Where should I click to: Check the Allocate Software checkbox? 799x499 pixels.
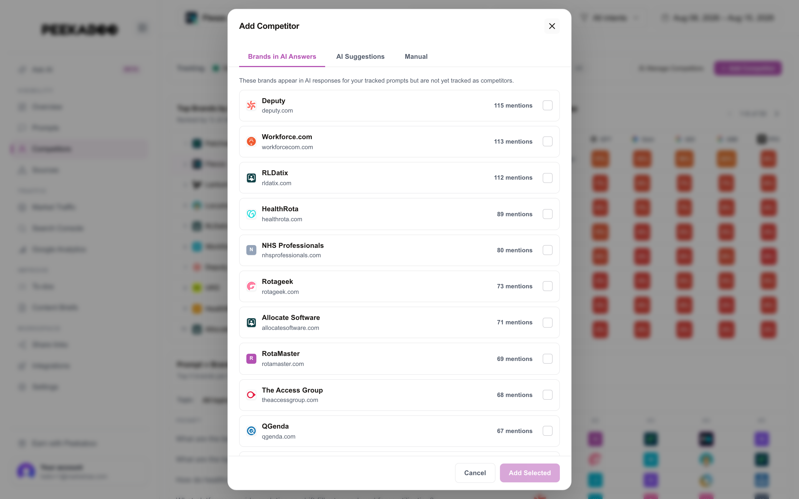547,322
